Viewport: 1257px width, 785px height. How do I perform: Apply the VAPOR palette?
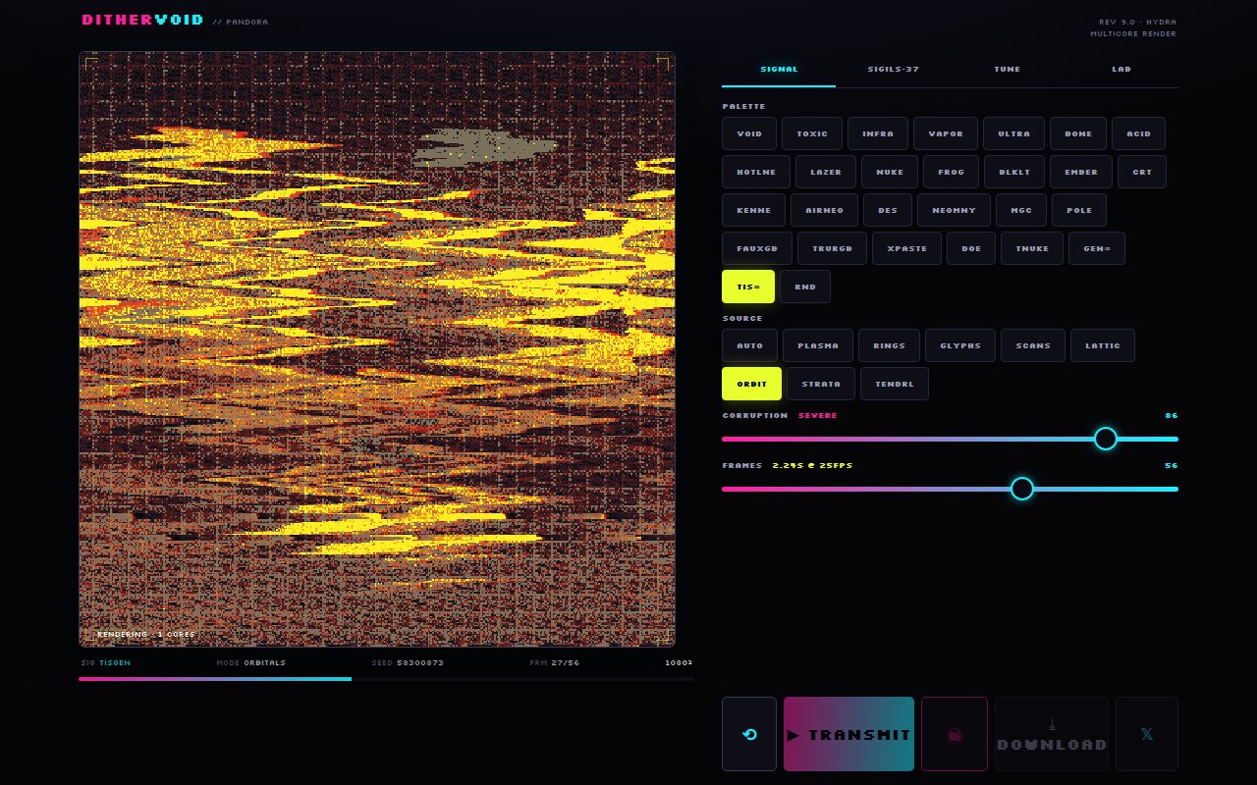[x=946, y=133]
